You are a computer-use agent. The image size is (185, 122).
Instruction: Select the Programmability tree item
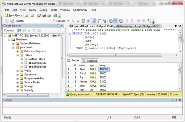(x=34, y=78)
